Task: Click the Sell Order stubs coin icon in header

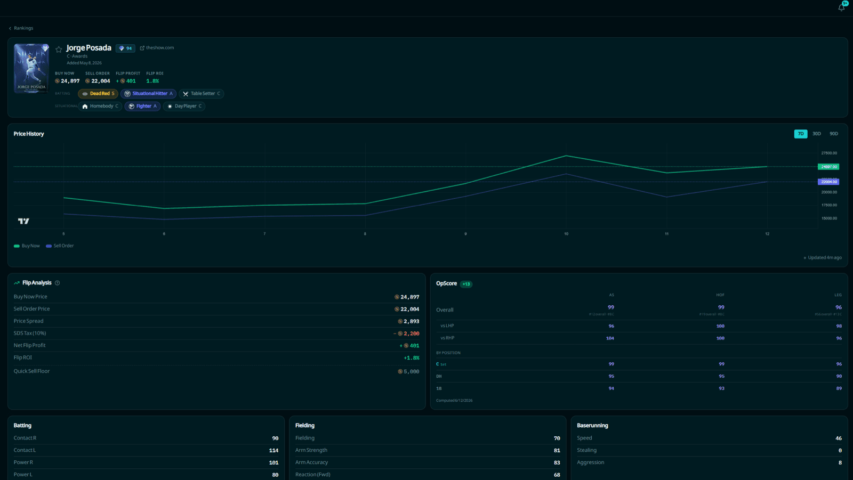Action: (87, 81)
